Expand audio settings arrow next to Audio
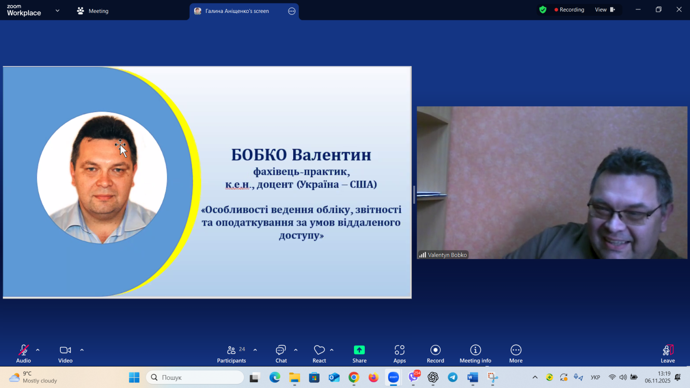The height and width of the screenshot is (388, 690). pos(38,350)
